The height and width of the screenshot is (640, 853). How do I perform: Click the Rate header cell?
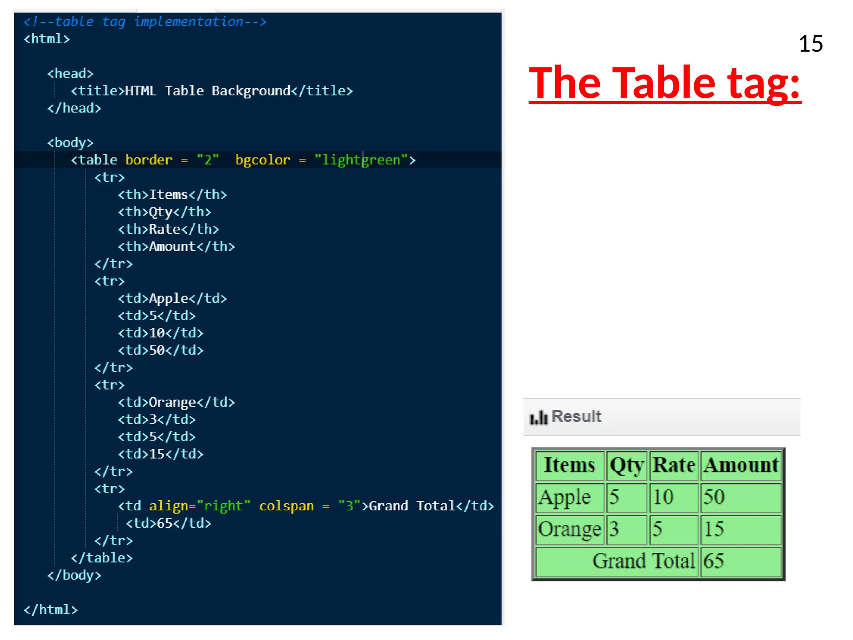673,466
